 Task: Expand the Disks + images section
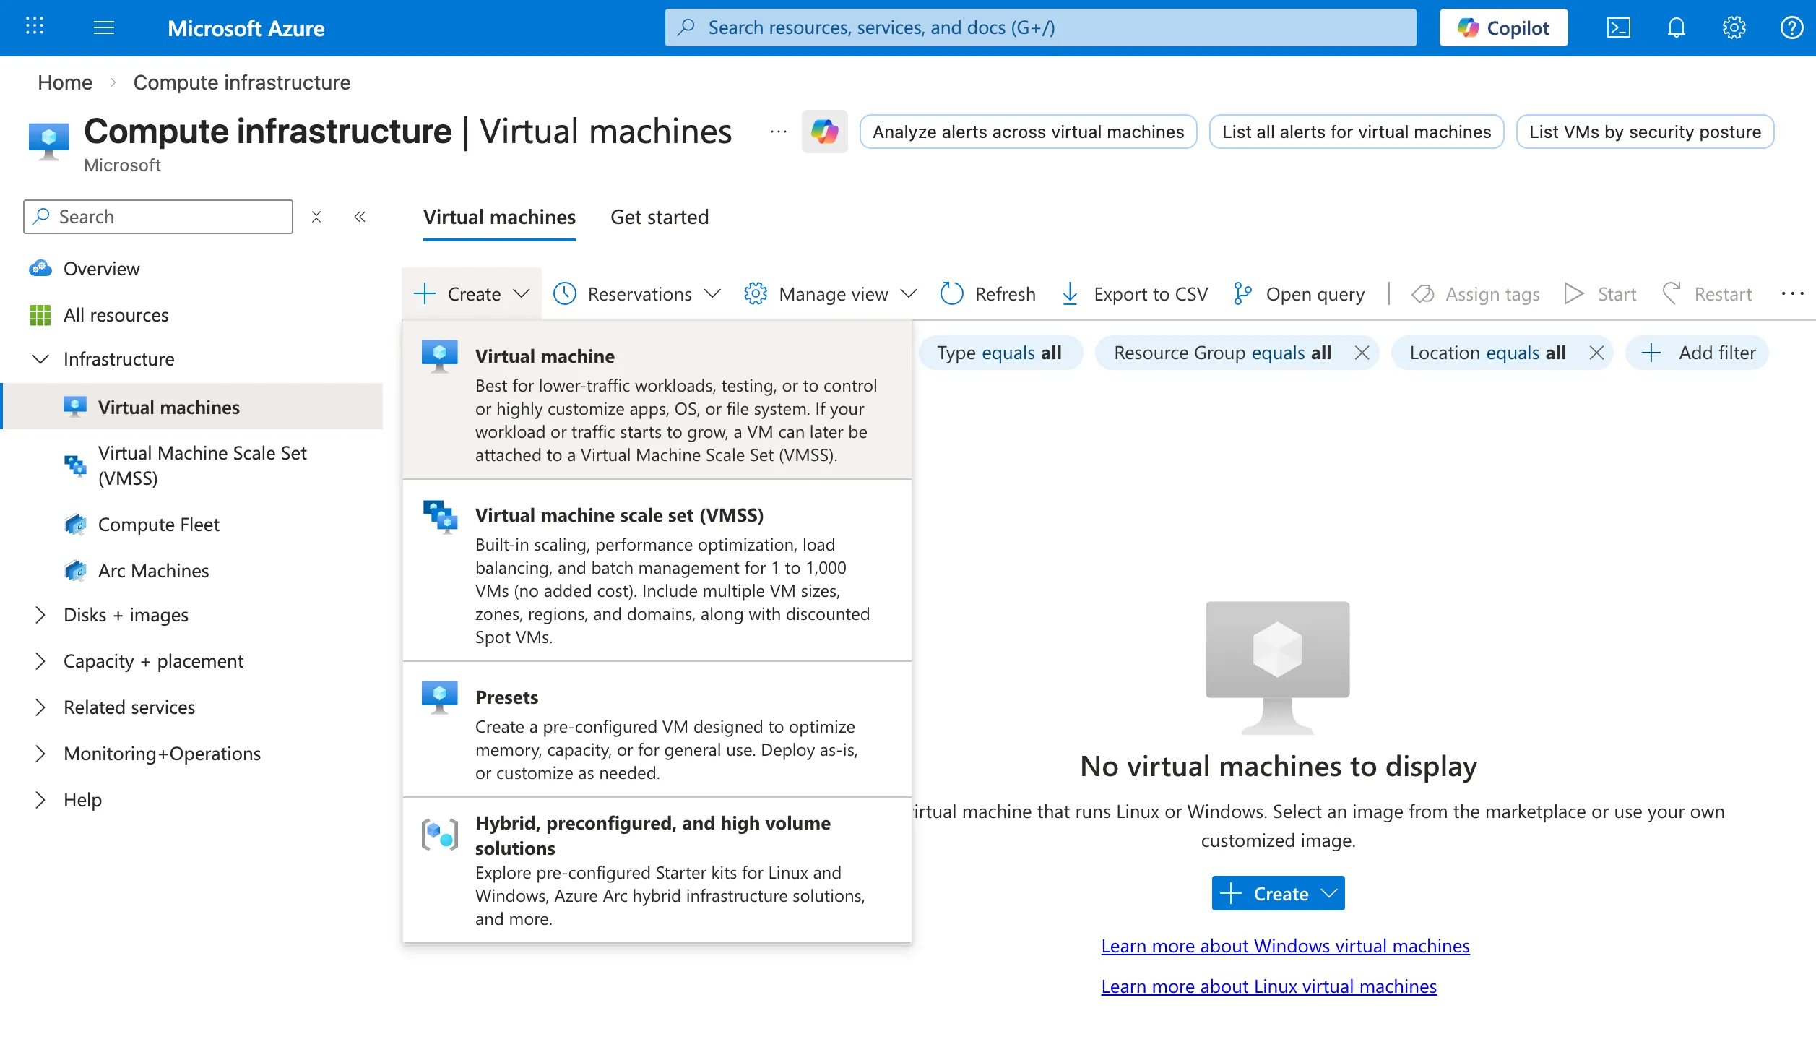[x=126, y=615]
